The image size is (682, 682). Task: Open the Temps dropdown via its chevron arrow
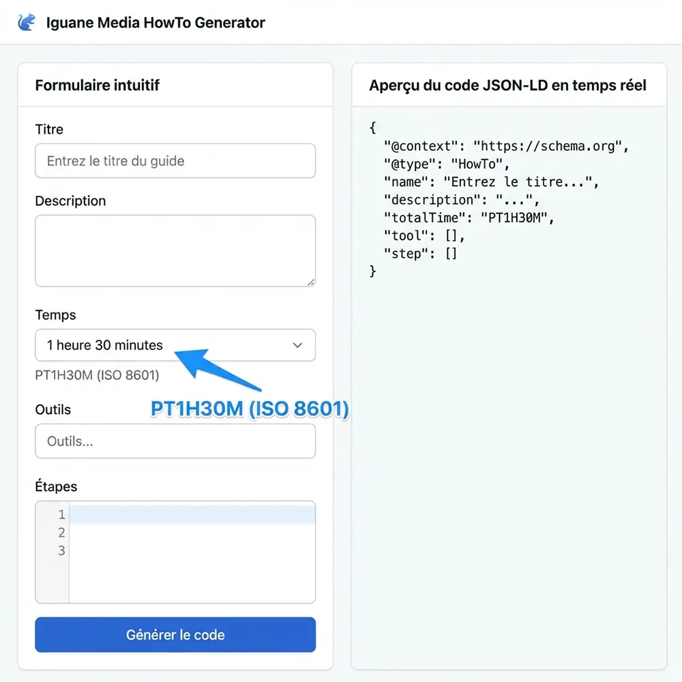click(298, 345)
